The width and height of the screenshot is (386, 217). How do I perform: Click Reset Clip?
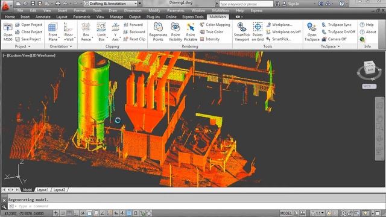click(x=134, y=39)
